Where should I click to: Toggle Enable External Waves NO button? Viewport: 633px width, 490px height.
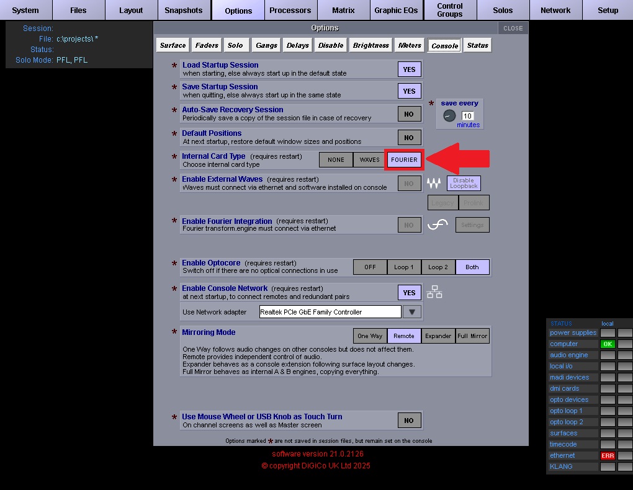[x=410, y=184]
